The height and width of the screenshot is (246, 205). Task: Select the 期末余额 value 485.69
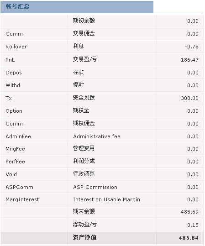pos(189,212)
